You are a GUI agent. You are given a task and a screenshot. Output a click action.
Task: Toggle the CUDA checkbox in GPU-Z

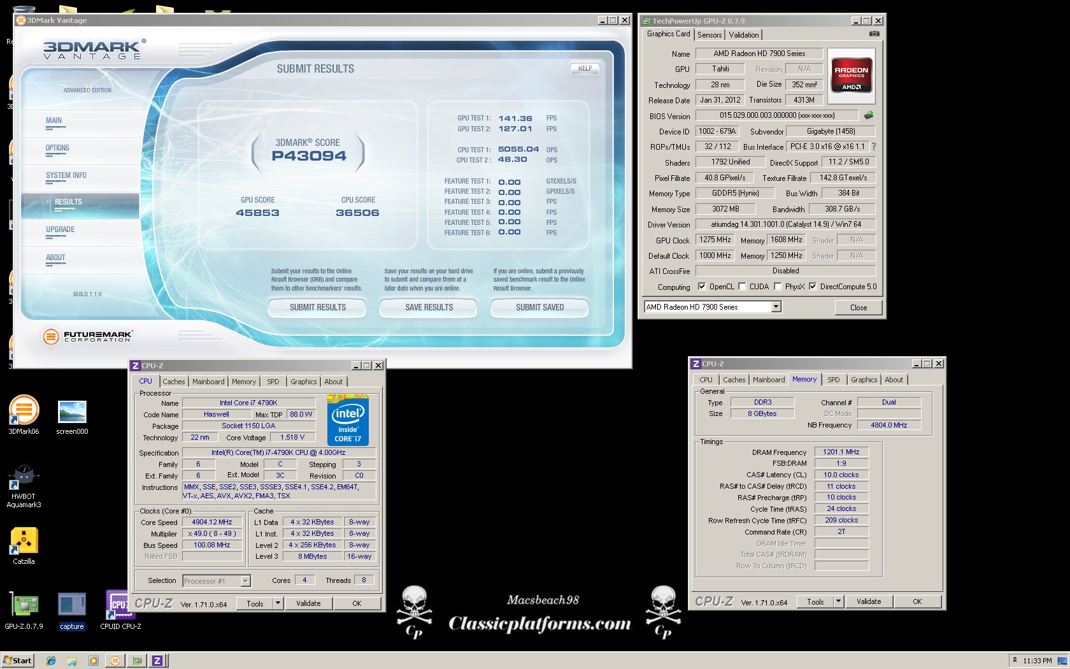(x=741, y=287)
